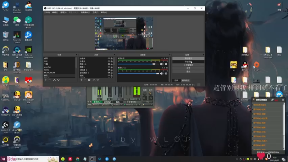Open Origin desktop shortcut
The image size is (288, 162).
tap(256, 66)
